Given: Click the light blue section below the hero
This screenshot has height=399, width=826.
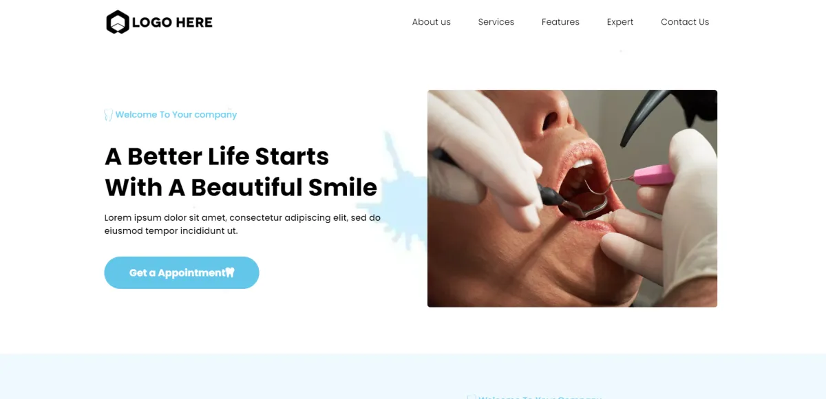Looking at the screenshot, I should pos(413,376).
